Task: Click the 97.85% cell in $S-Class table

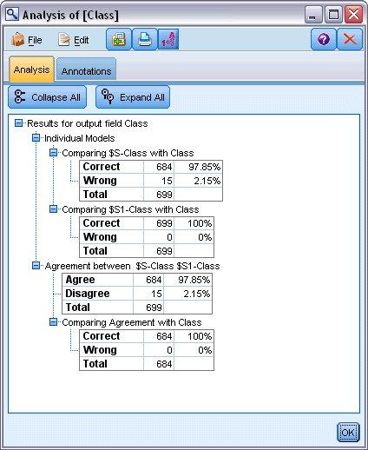Action: pyautogui.click(x=198, y=167)
